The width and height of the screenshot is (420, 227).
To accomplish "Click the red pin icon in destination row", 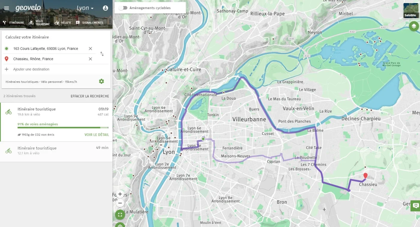I will pyautogui.click(x=7, y=59).
